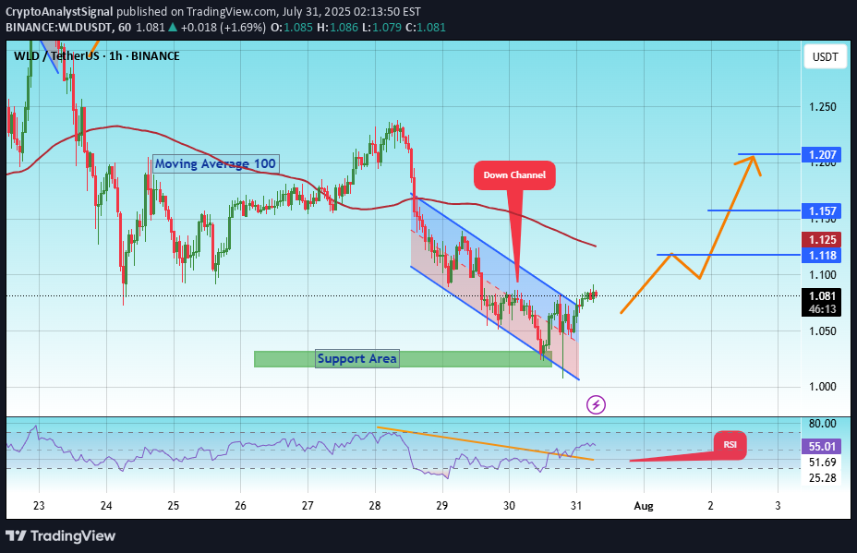Open the USDT currency selector
857x553 pixels.
[x=825, y=57]
